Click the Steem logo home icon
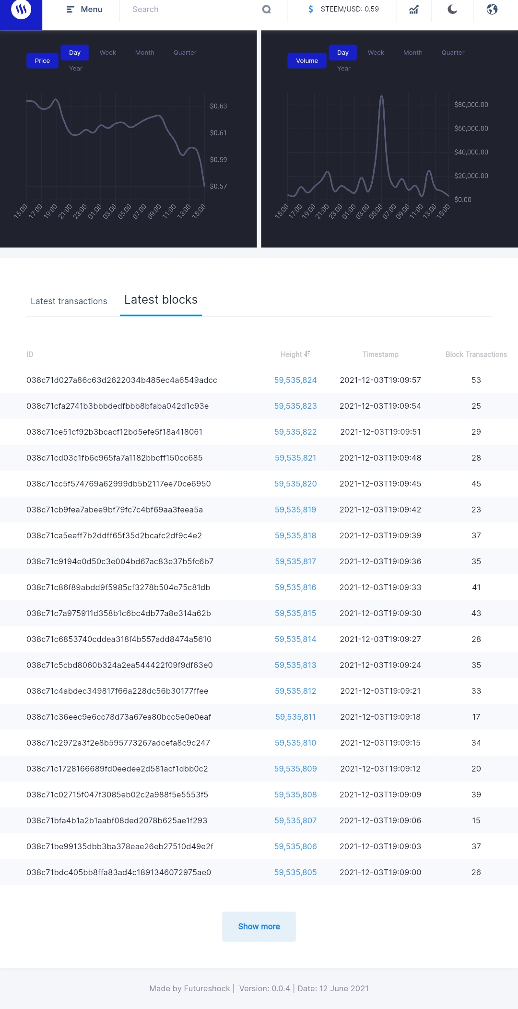 point(21,9)
